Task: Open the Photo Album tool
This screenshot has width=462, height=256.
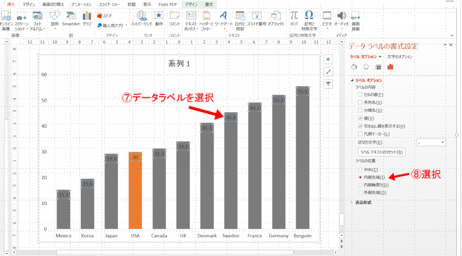Action: (38, 21)
